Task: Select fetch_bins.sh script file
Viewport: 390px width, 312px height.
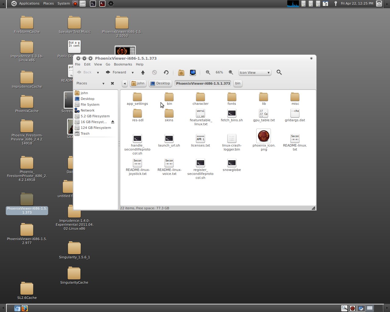Action: (x=232, y=115)
